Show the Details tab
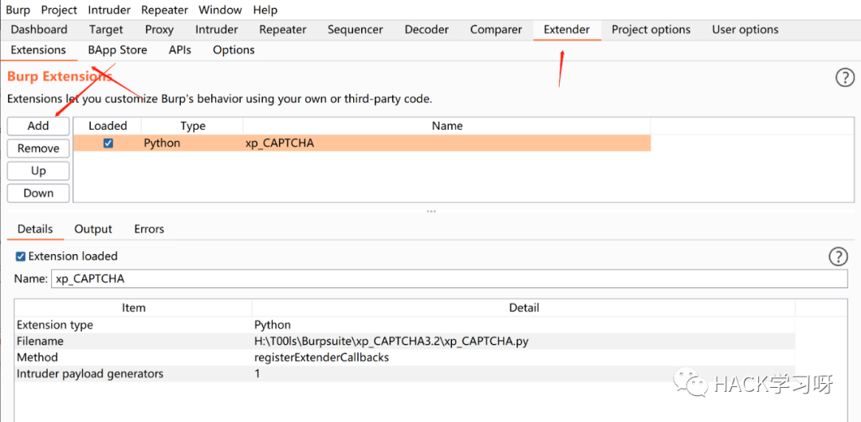This screenshot has width=861, height=422. point(35,229)
